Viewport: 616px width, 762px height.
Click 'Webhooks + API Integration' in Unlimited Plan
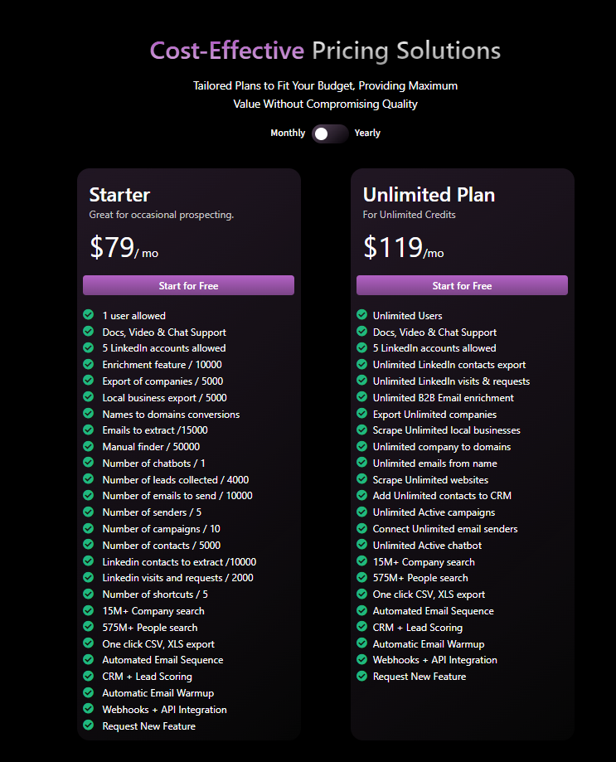434,660
